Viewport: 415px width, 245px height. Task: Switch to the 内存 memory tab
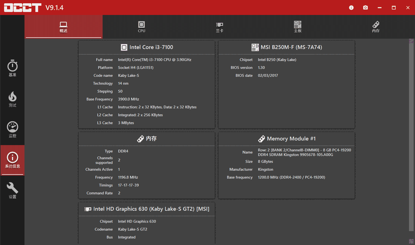[376, 27]
